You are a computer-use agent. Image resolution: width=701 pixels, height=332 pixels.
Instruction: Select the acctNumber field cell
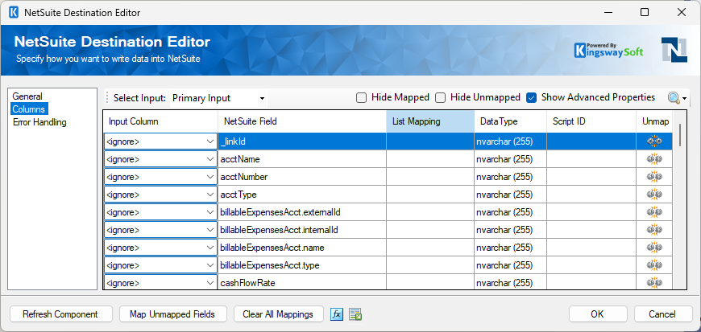302,177
